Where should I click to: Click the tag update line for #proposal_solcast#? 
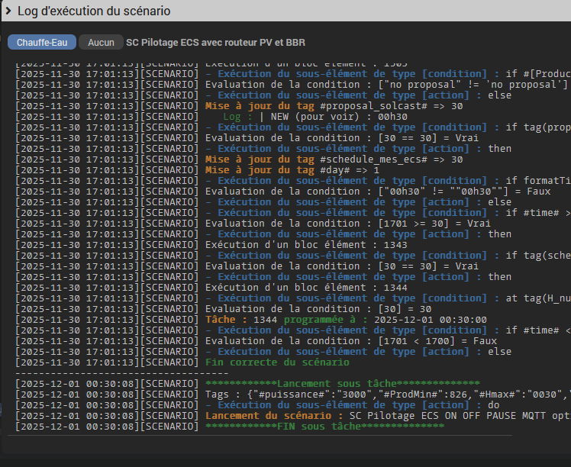pos(334,106)
